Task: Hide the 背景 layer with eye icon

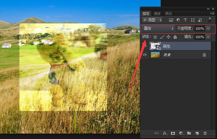Action: (x=145, y=55)
